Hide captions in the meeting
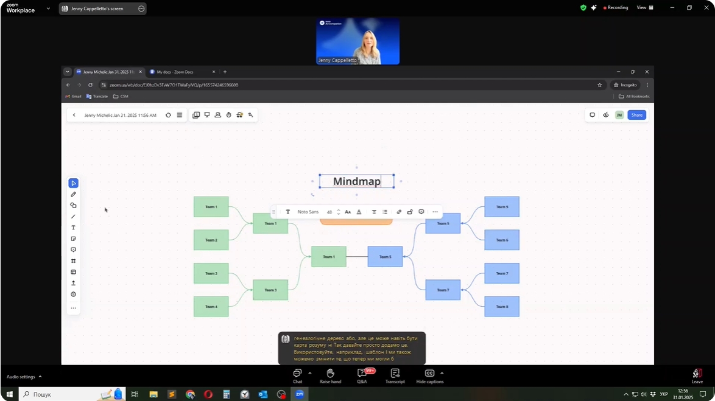The image size is (715, 401). [x=429, y=376]
